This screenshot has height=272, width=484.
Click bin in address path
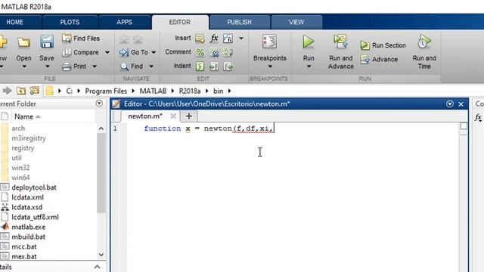218,91
